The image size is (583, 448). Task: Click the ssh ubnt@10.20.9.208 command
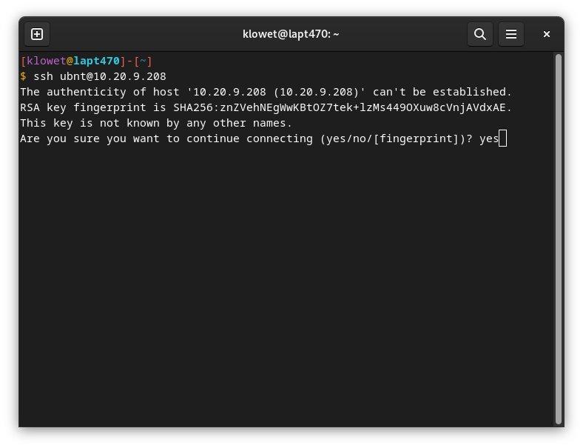(100, 76)
